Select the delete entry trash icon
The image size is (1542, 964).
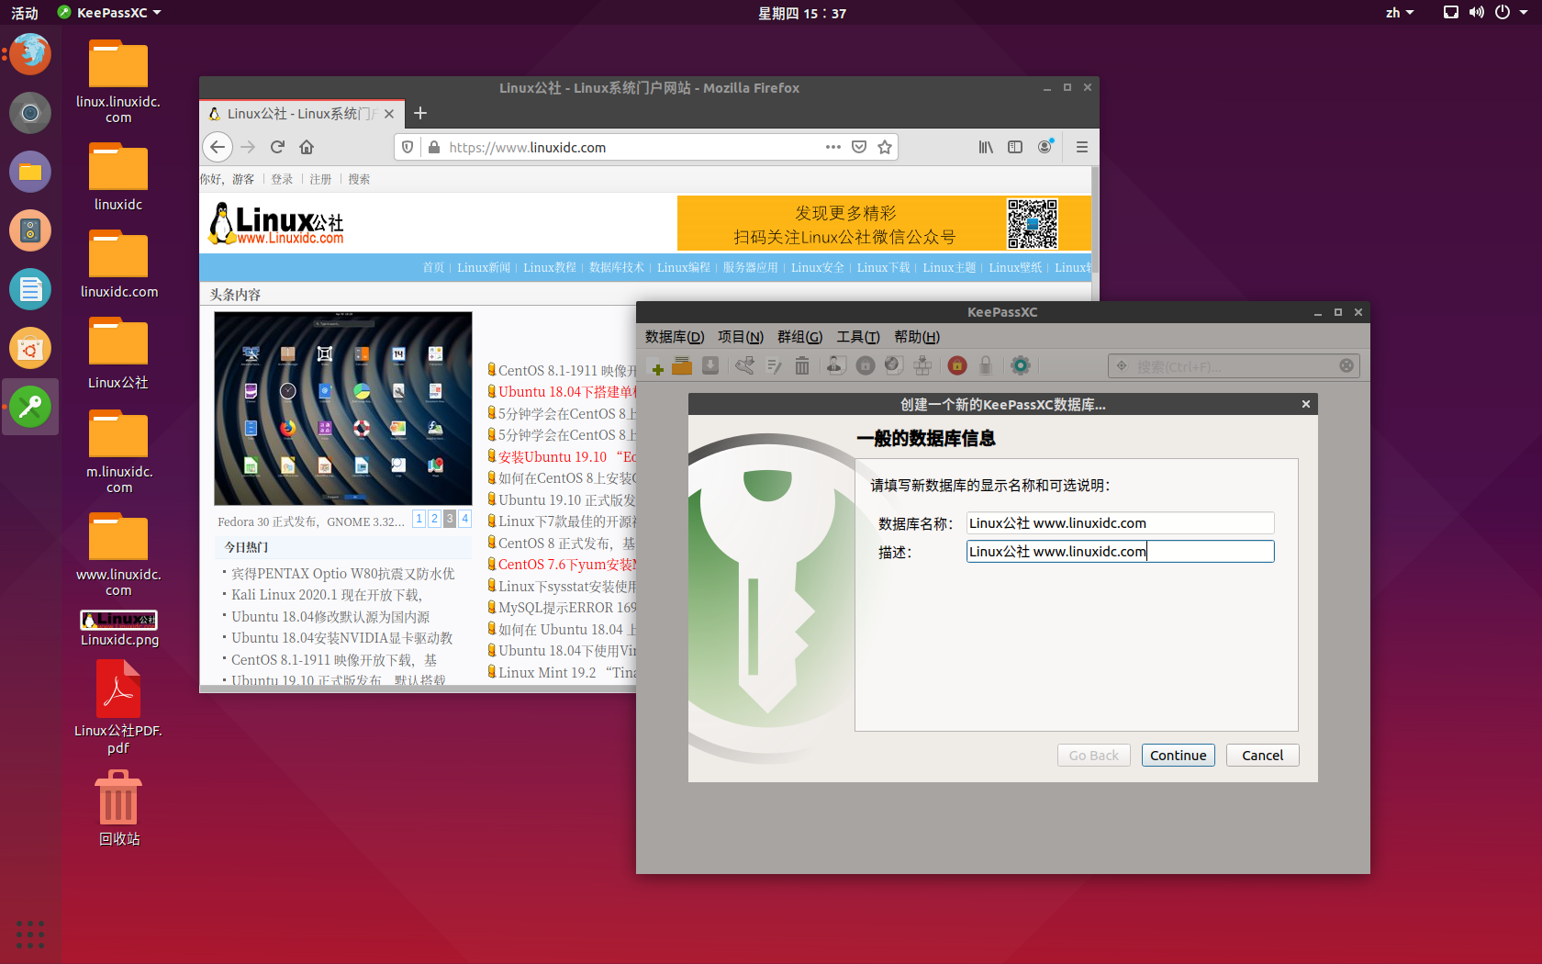point(801,365)
